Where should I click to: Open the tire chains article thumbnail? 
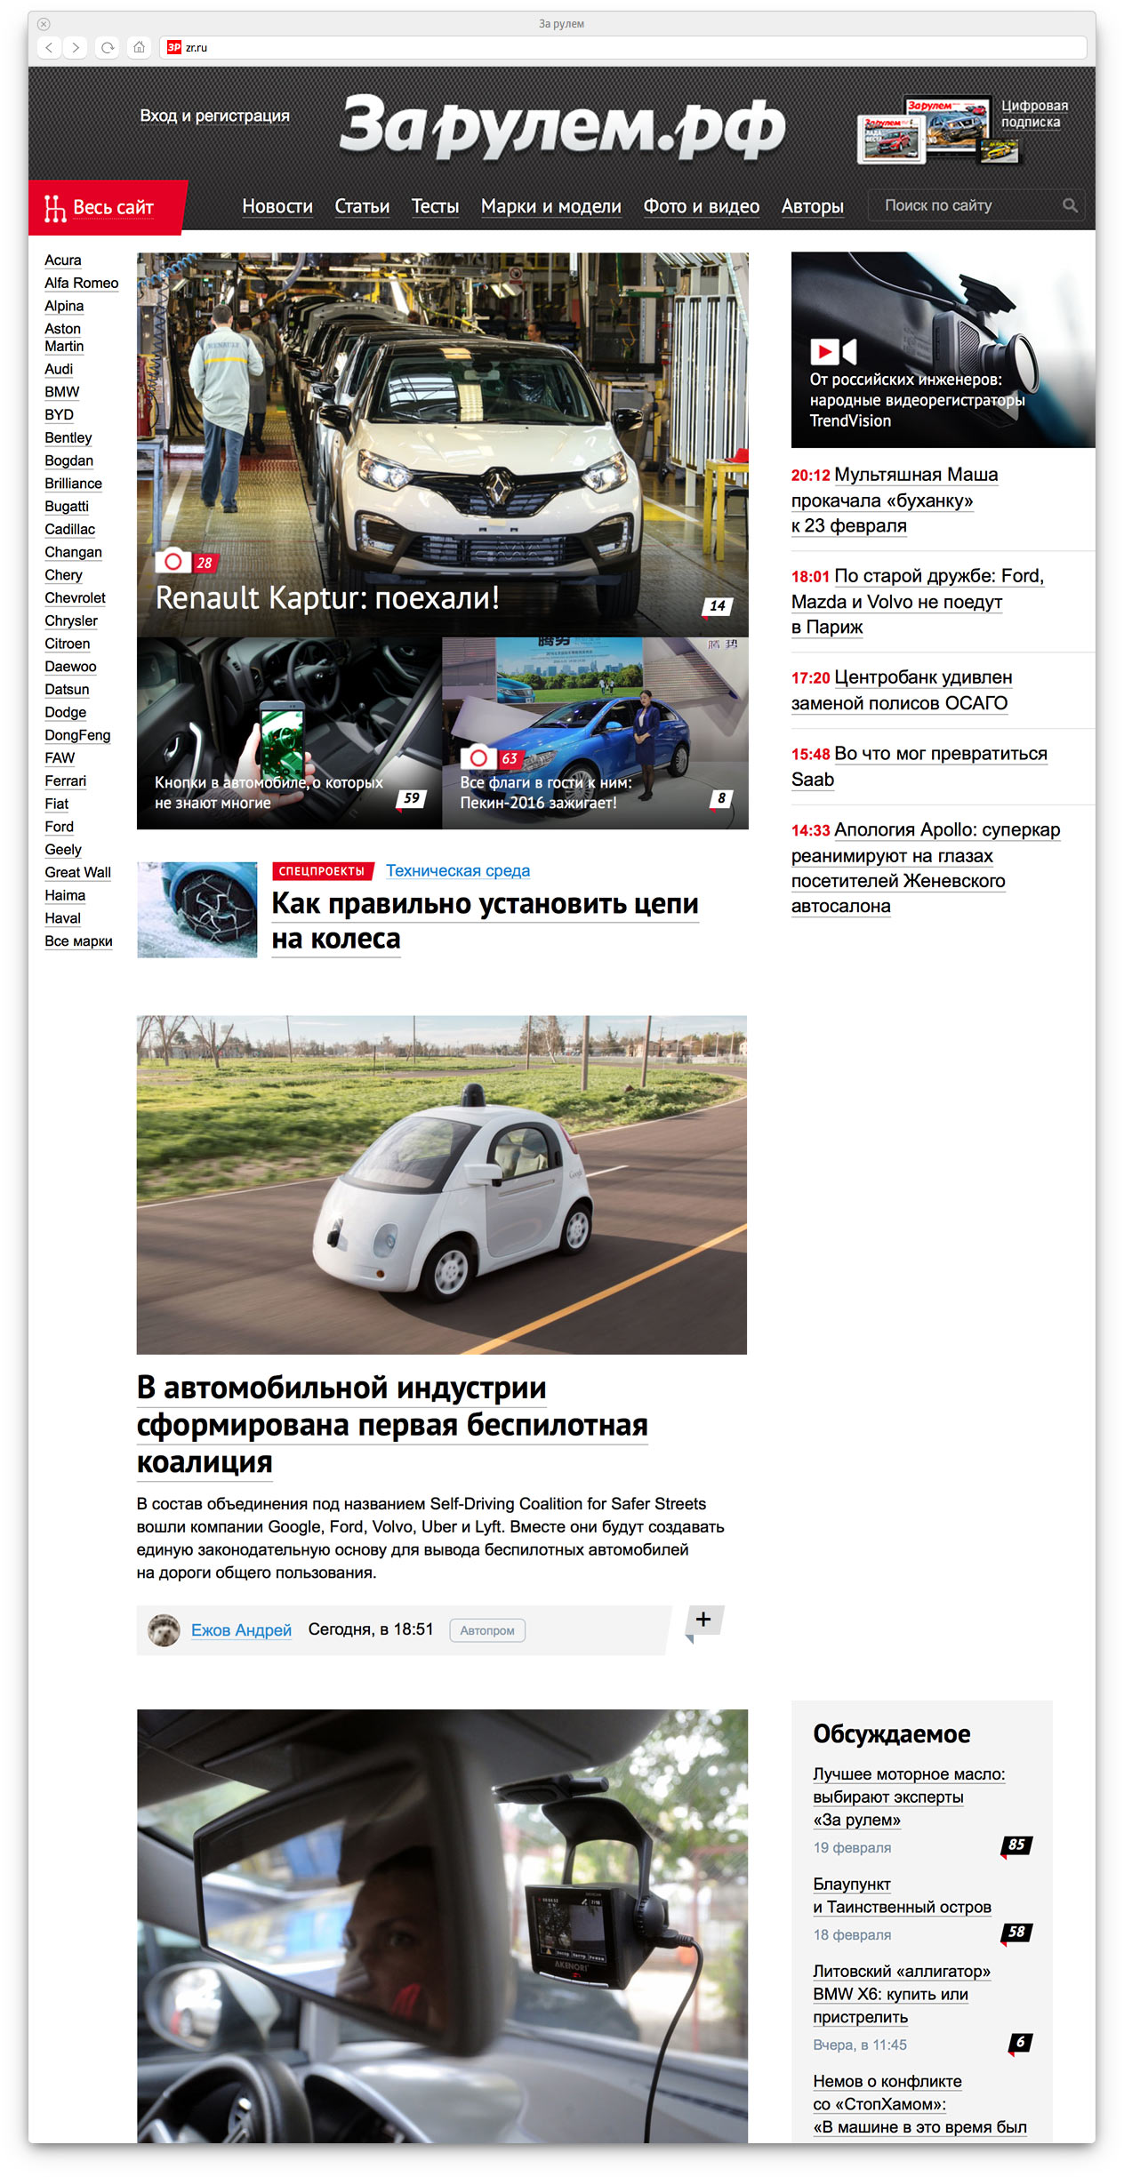tap(197, 909)
